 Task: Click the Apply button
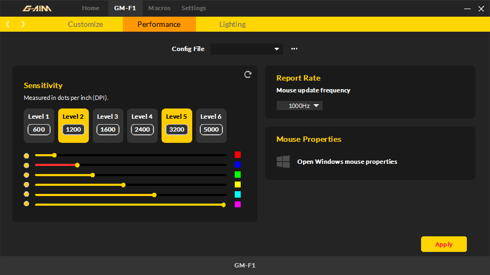pyautogui.click(x=444, y=244)
